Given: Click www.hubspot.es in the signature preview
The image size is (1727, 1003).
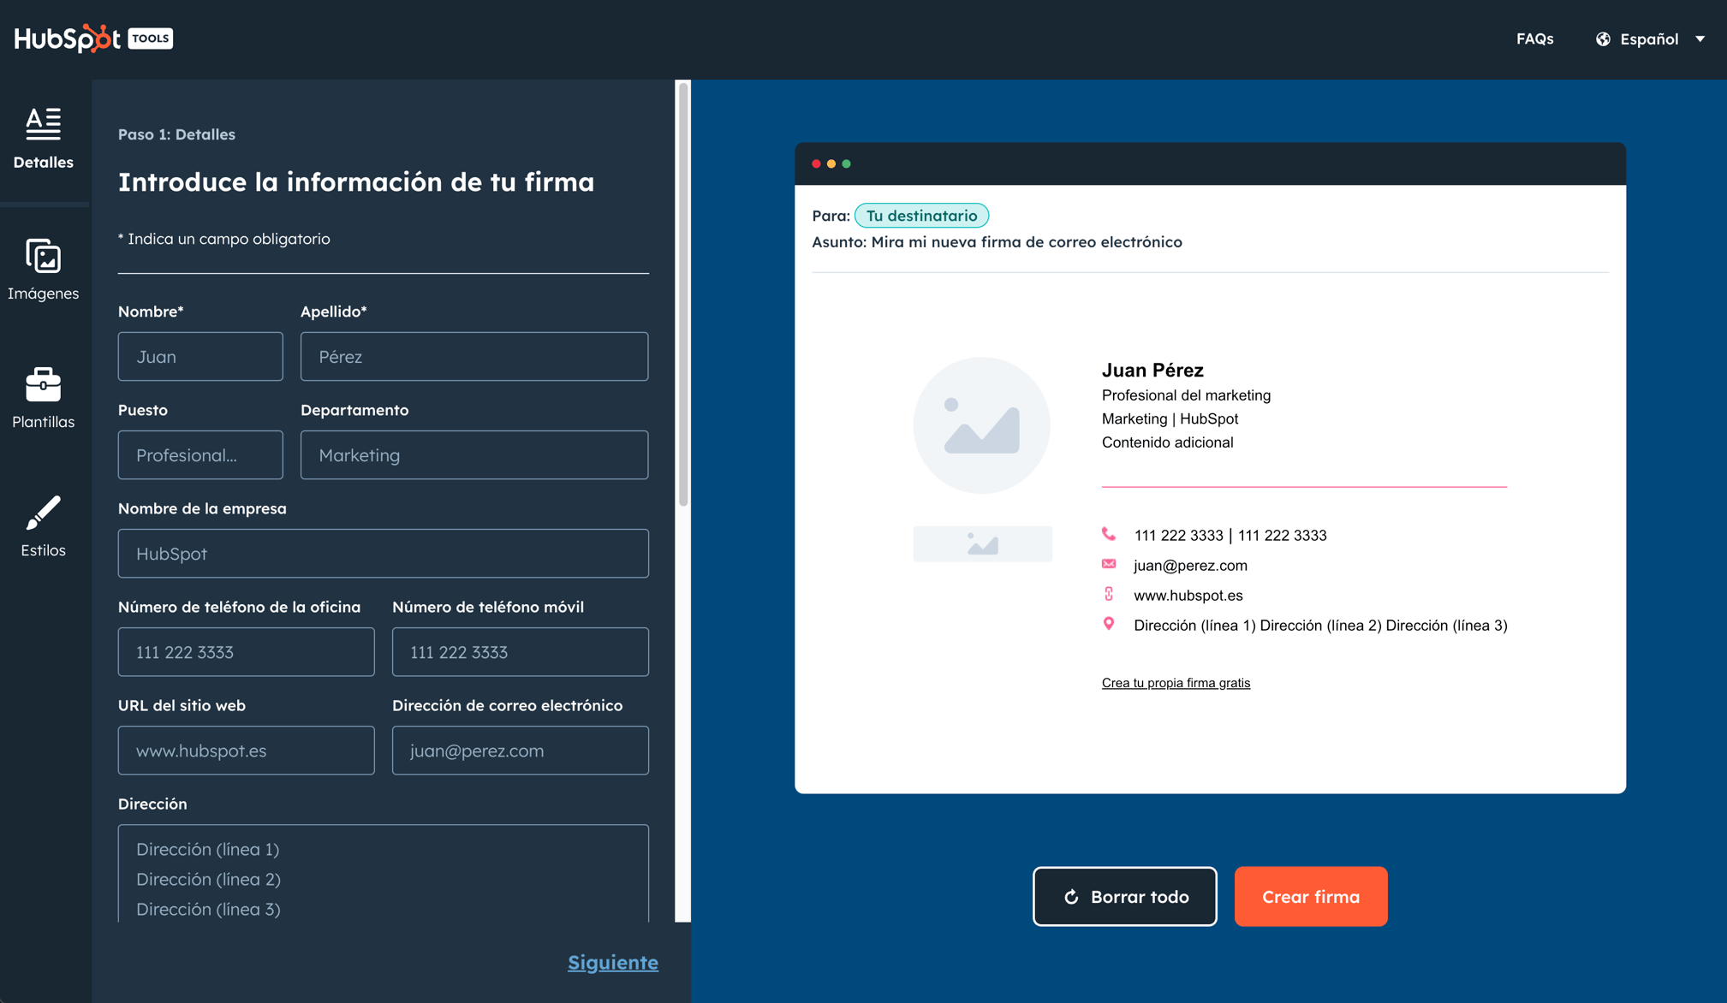Looking at the screenshot, I should click(x=1188, y=595).
